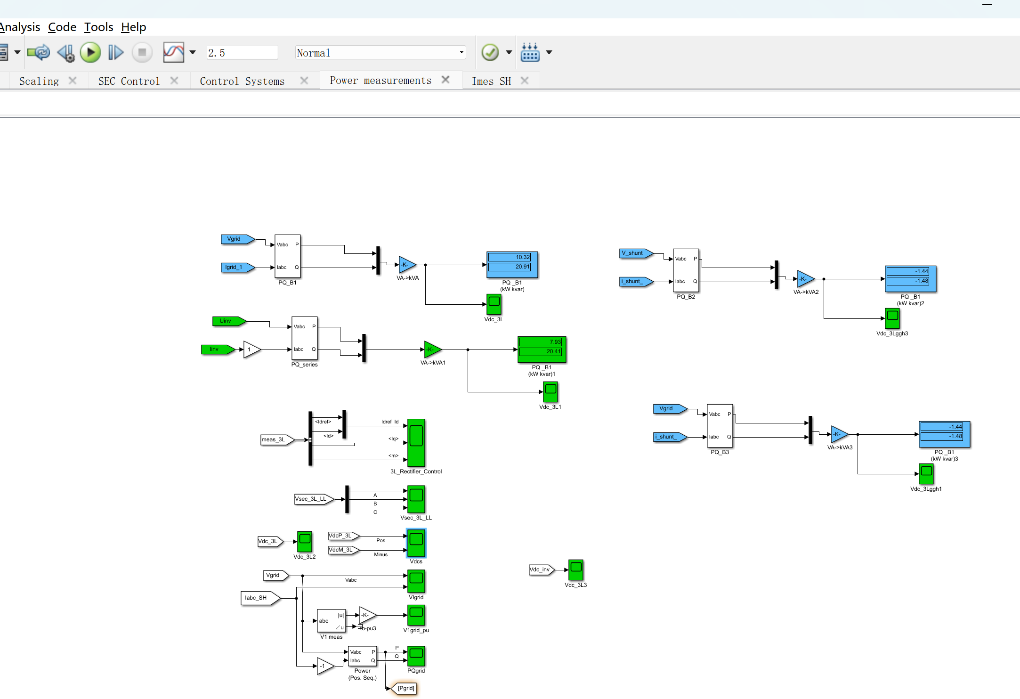
Task: Click the simulation stop time field
Action: pos(242,53)
